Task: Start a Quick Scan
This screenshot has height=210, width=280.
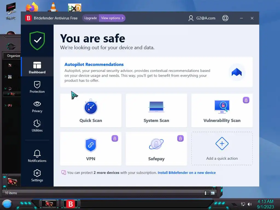Action: pyautogui.click(x=91, y=110)
